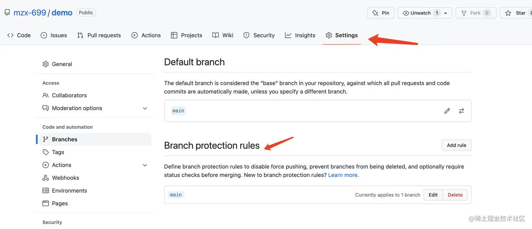Viewport: 532px width, 229px height.
Task: Select the Settings tab
Action: pyautogui.click(x=342, y=35)
